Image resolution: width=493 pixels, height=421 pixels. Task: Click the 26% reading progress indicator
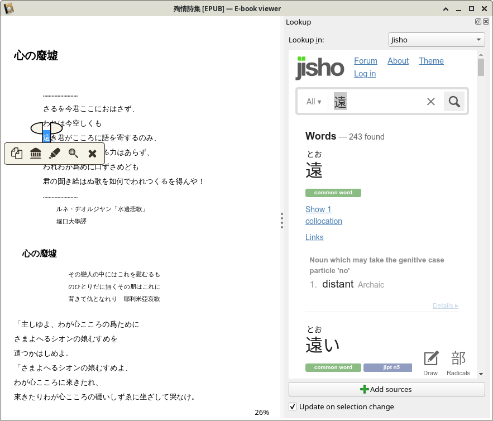pos(262,412)
